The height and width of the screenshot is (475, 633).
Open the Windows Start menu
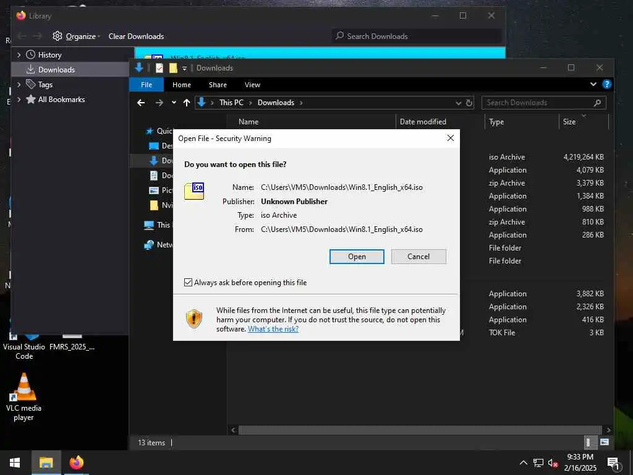click(15, 463)
